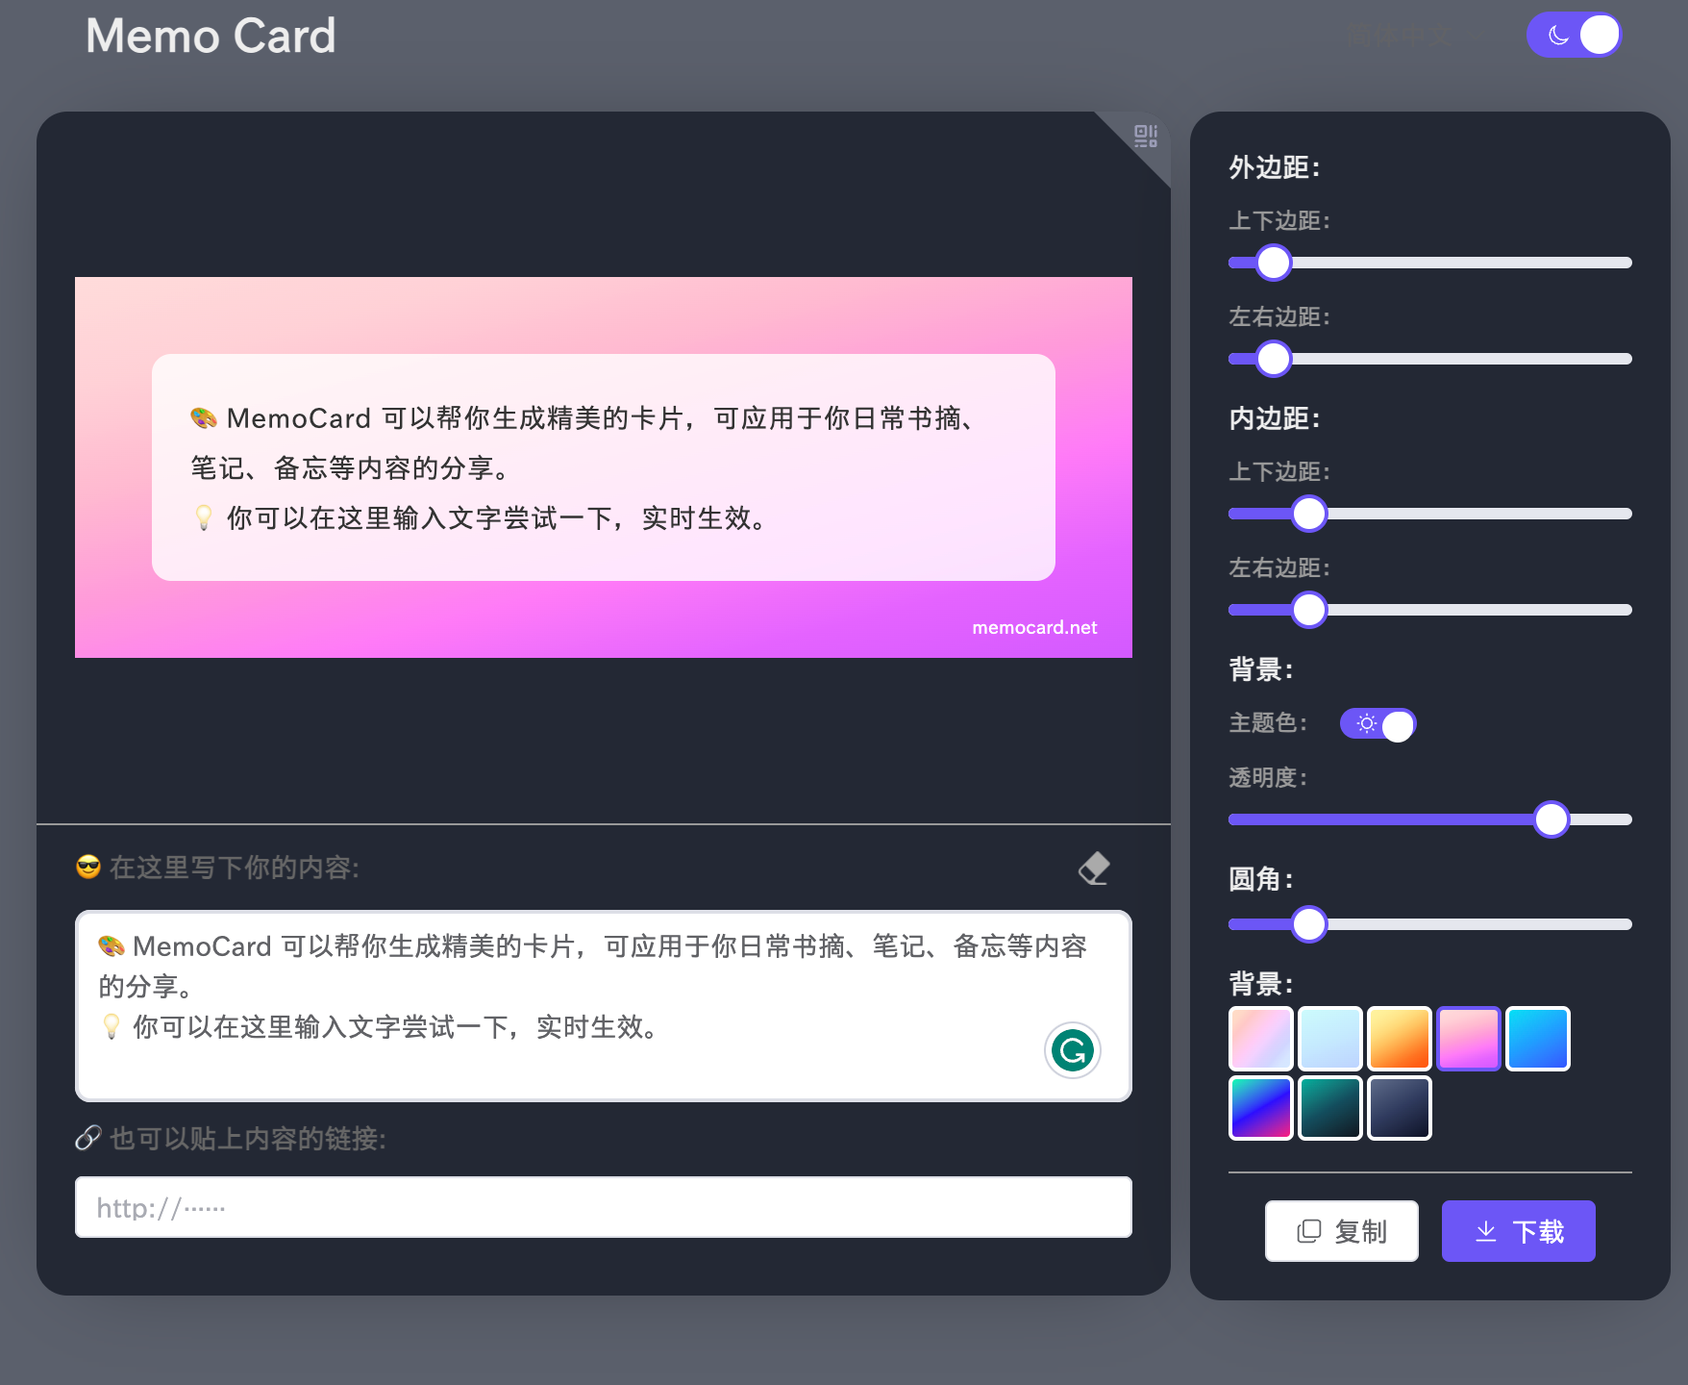The image size is (1688, 1385).
Task: Clear content with the eraser icon
Action: pyautogui.click(x=1094, y=869)
